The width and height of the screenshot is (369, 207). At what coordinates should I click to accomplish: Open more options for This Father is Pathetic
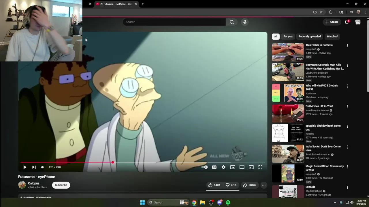[x=347, y=46]
